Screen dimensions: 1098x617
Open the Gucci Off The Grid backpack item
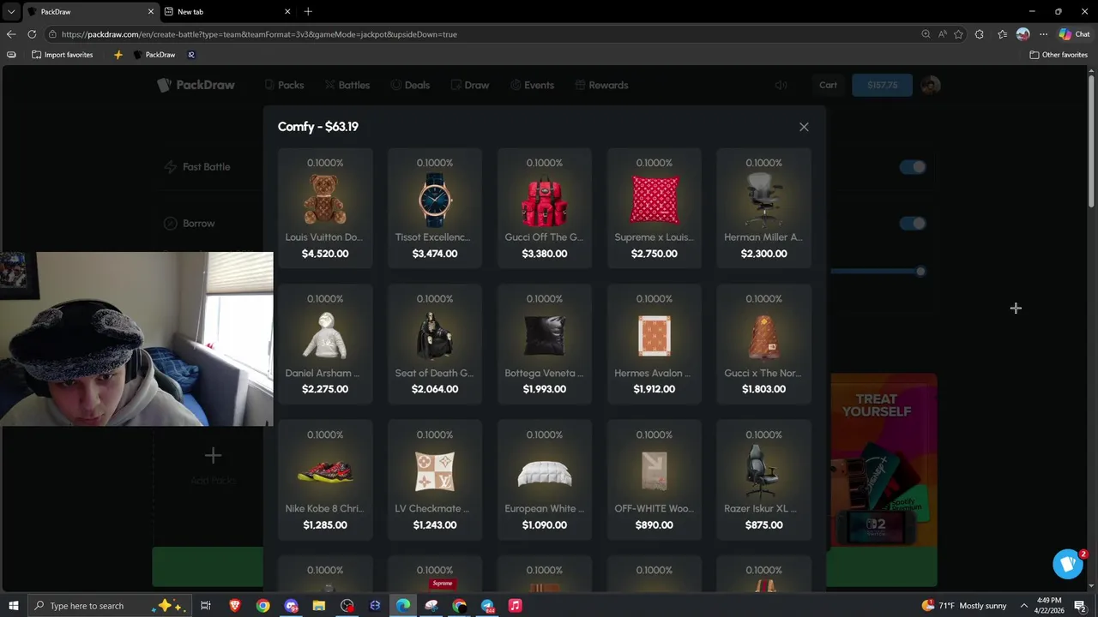click(x=545, y=208)
